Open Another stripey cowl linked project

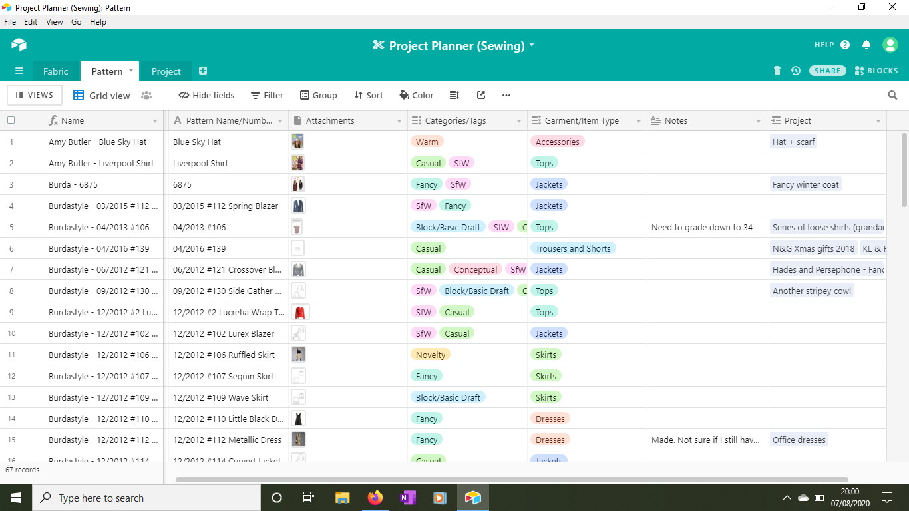pos(812,291)
